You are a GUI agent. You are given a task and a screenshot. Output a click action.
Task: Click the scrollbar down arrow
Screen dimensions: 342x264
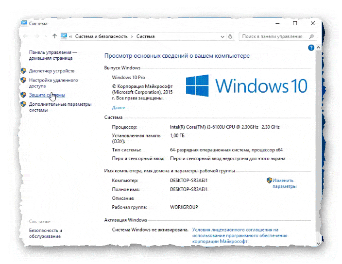319,244
